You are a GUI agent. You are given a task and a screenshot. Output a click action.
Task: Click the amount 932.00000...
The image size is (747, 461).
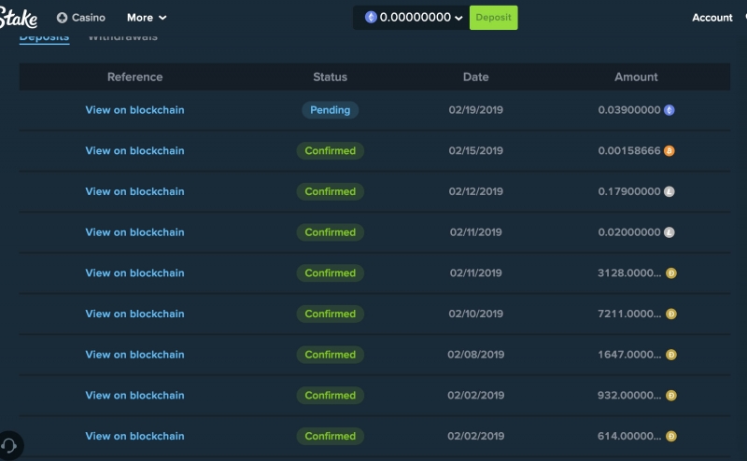[629, 396]
